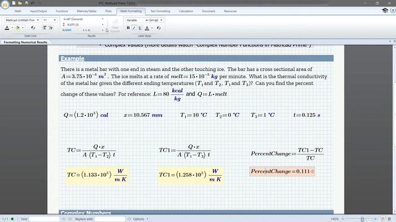Select the Math Formatting ribbon tab
The width and height of the screenshot is (396, 222).
131,11
